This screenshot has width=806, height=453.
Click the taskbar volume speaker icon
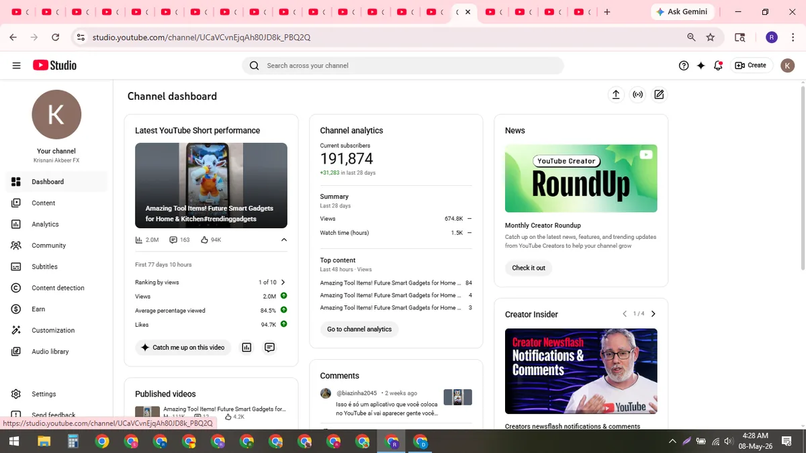(x=729, y=441)
